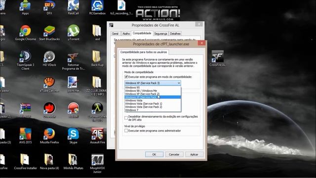Click the Aplicar button

[x=194, y=154]
